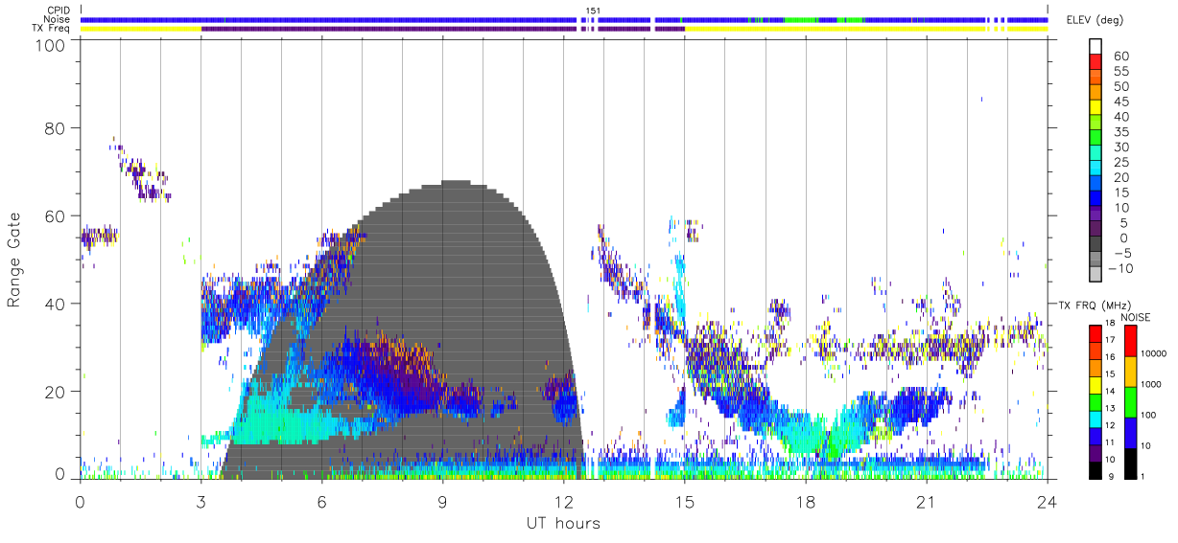
Task: Click the black bottom segment of TX FRQ colorbar
Action: click(1095, 469)
